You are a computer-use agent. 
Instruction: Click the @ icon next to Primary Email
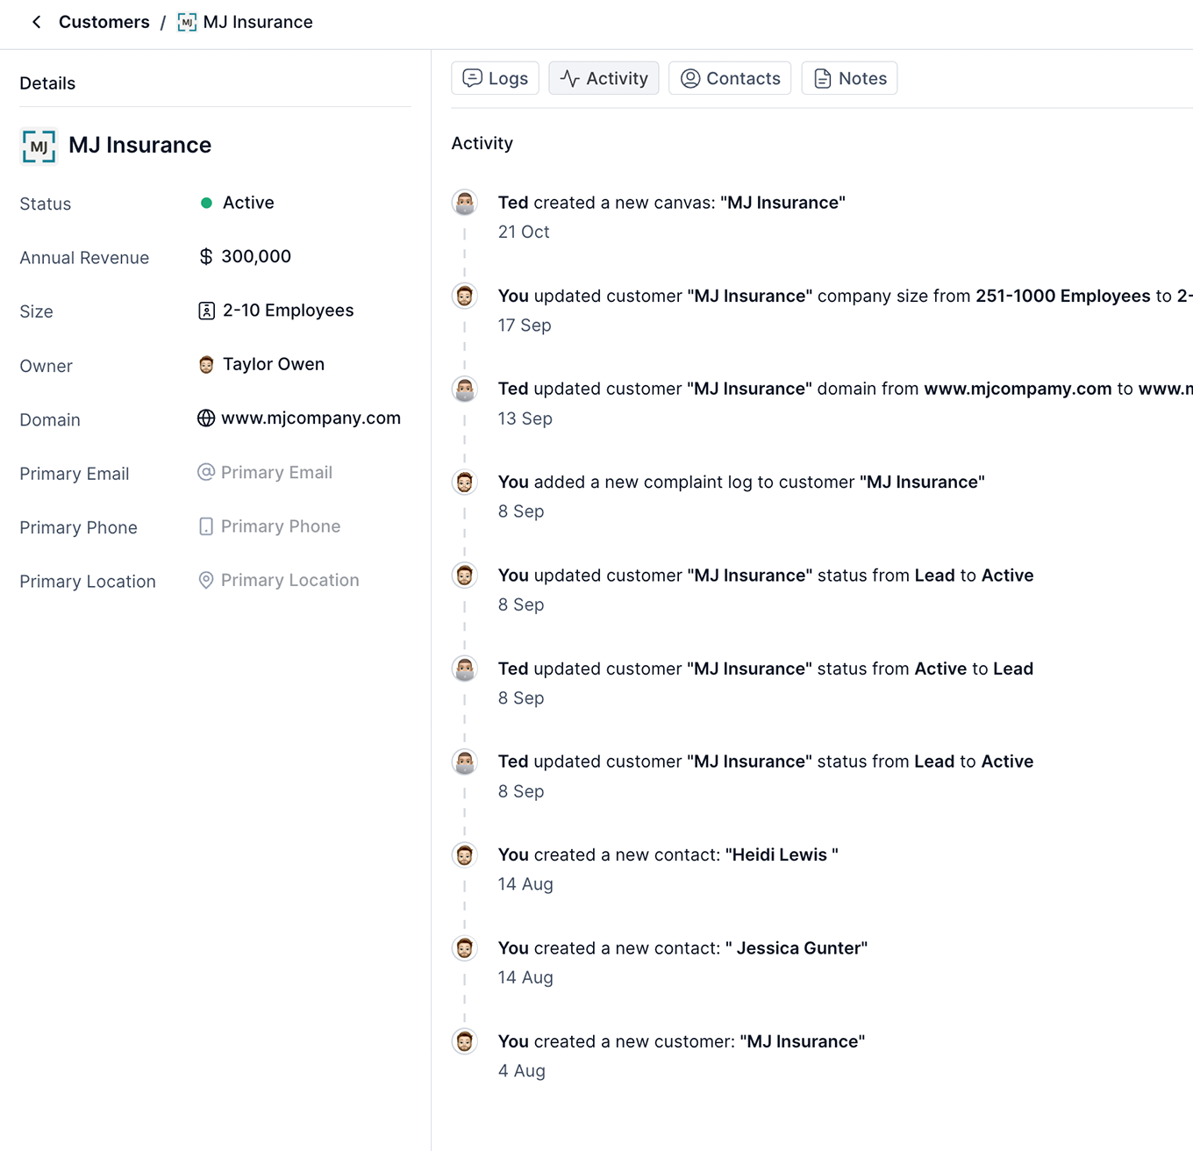coord(205,472)
